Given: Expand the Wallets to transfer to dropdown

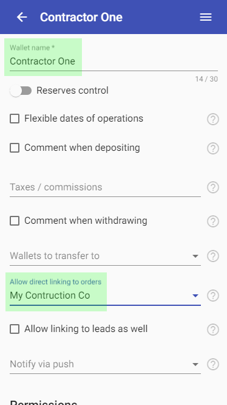Looking at the screenshot, I should [x=105, y=256].
